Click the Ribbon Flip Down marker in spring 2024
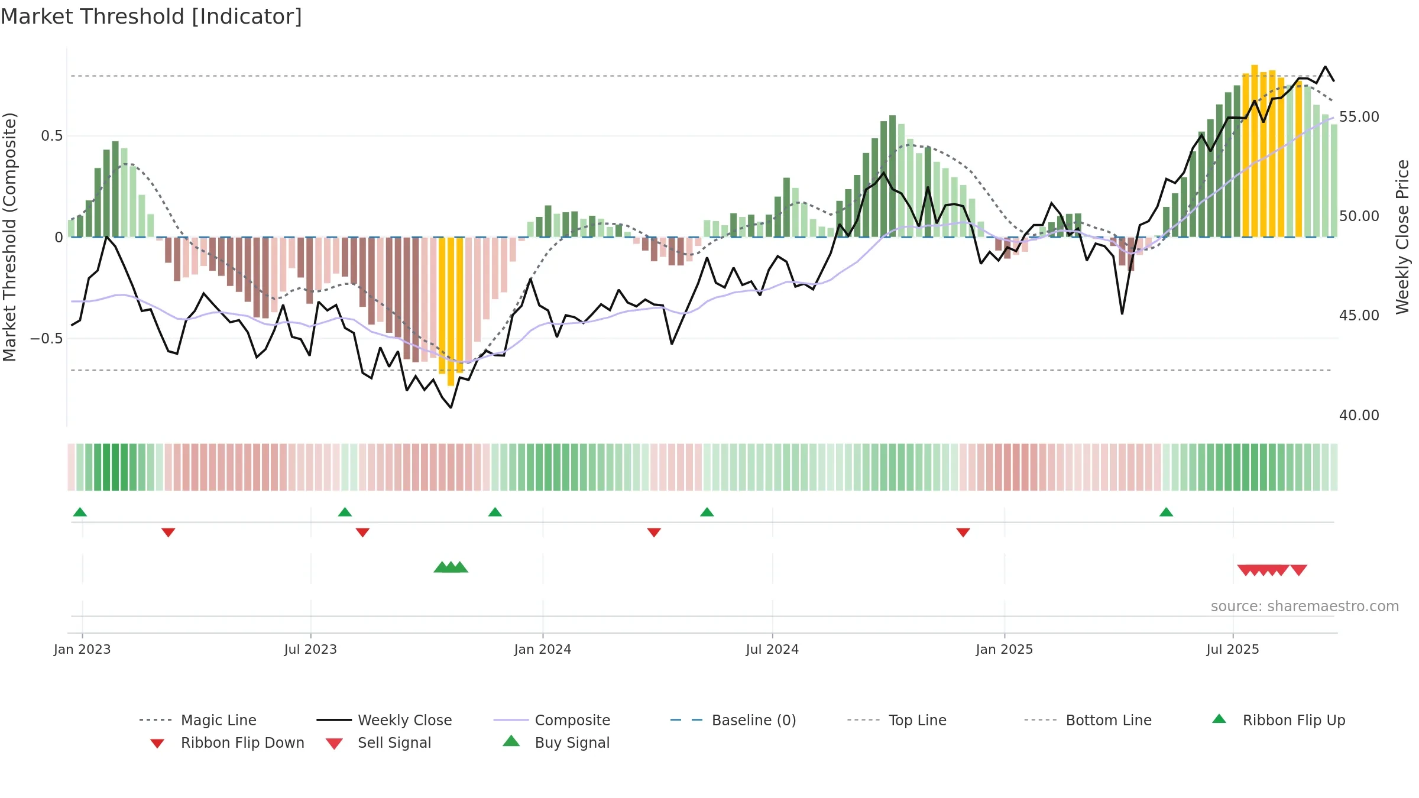Viewport: 1419px width, 798px height. [x=654, y=533]
